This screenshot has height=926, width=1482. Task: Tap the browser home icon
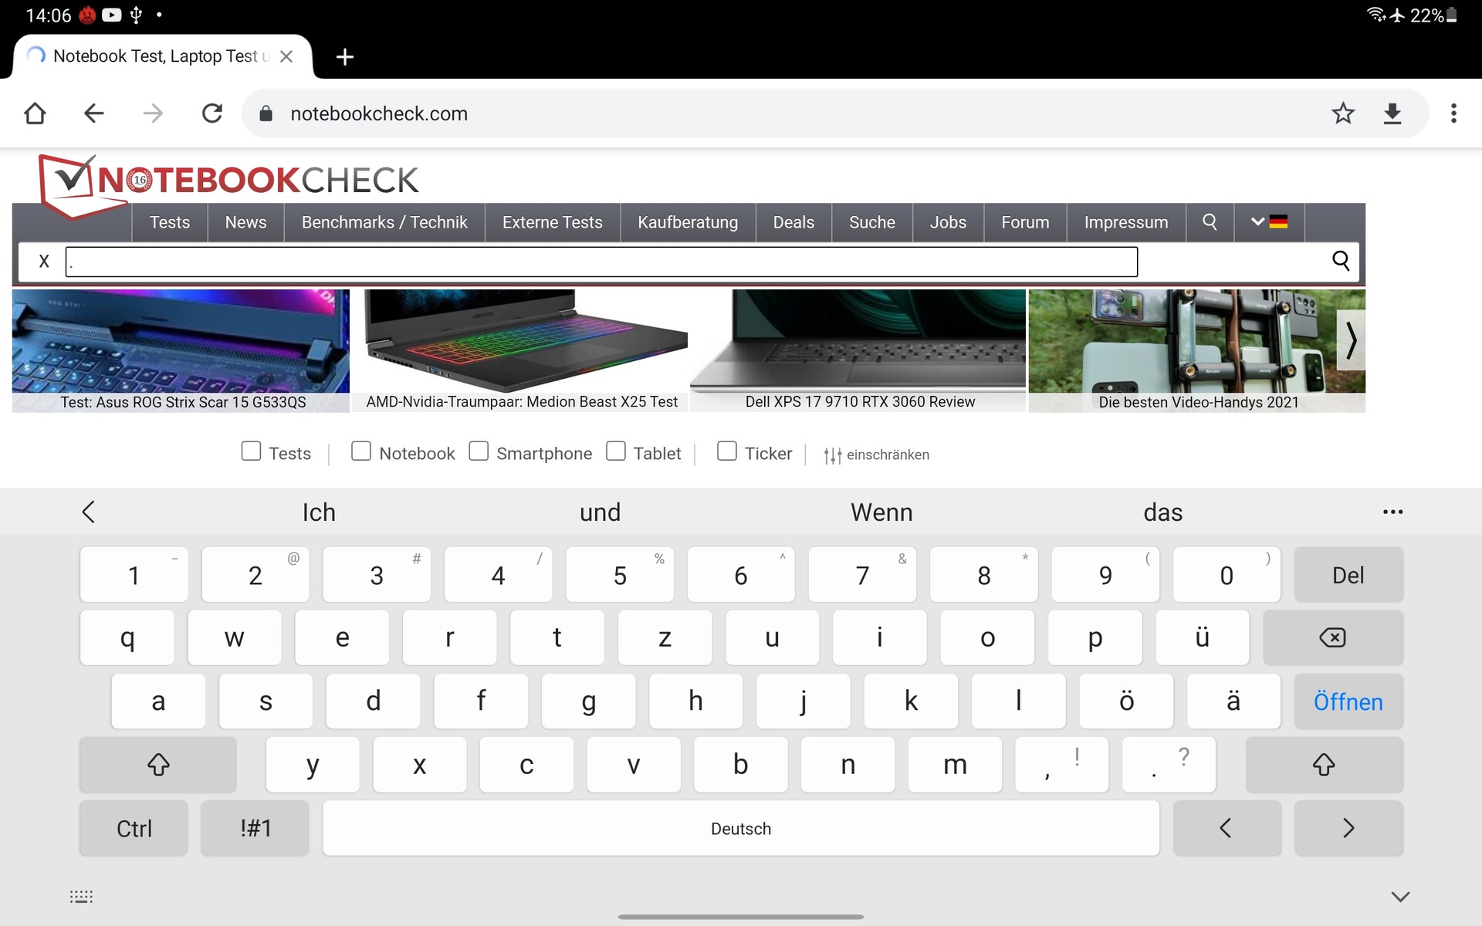point(35,113)
